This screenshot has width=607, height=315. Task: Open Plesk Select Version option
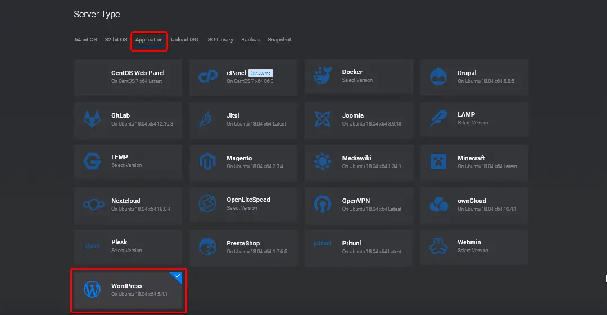pyautogui.click(x=126, y=251)
